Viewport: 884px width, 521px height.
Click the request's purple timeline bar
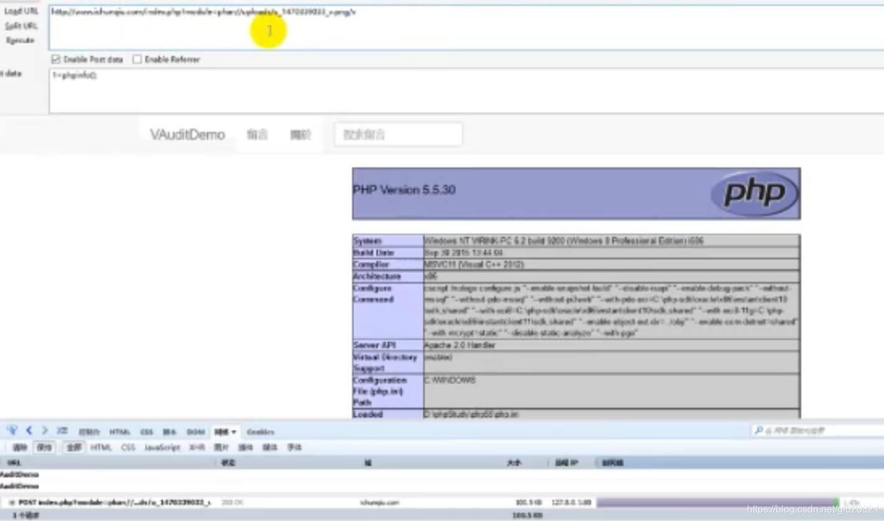716,502
